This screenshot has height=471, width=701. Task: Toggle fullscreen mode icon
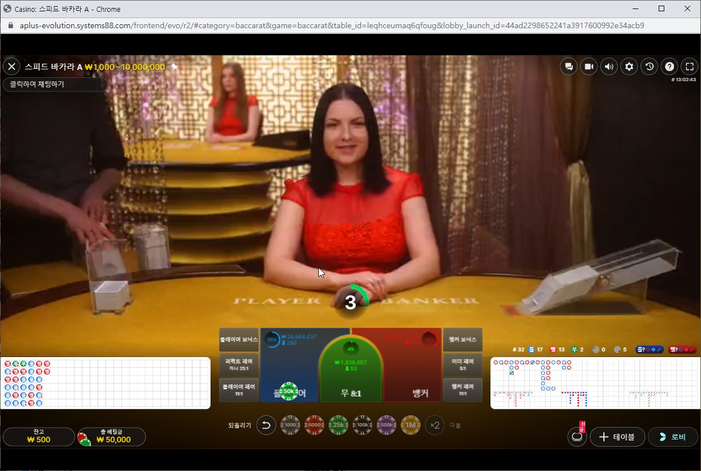(x=689, y=67)
